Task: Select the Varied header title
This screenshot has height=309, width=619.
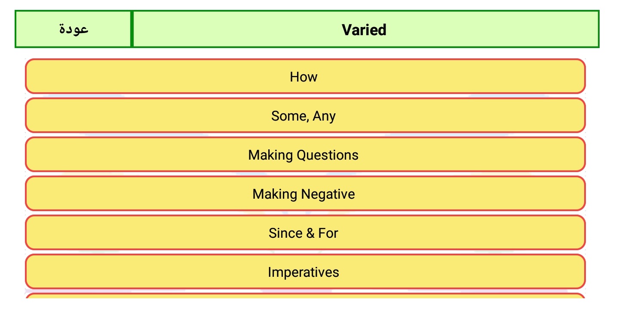Action: 365,29
